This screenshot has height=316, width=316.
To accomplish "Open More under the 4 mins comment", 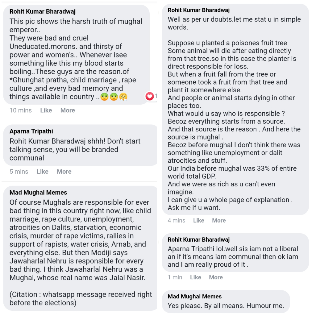I will tap(219, 220).
